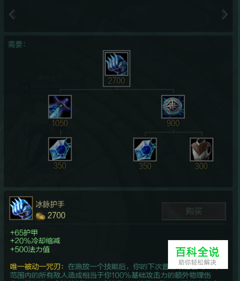The width and height of the screenshot is (240, 281).
Task: Click the 300 price label under Cloth Armor
Action: (x=202, y=166)
